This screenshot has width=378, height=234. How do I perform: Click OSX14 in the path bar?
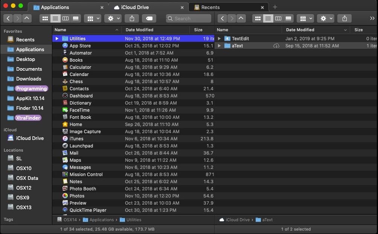click(67, 220)
